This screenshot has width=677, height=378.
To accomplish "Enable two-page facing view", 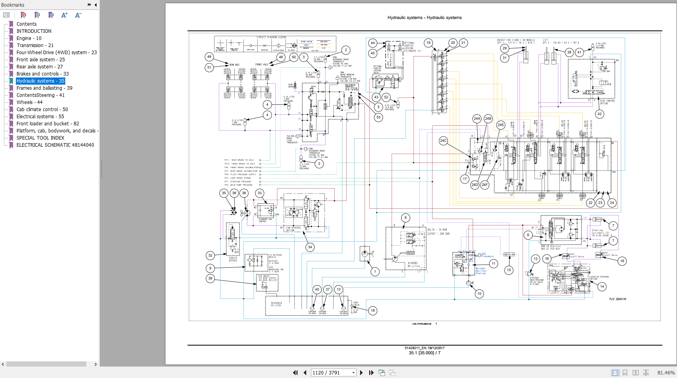I will (635, 372).
